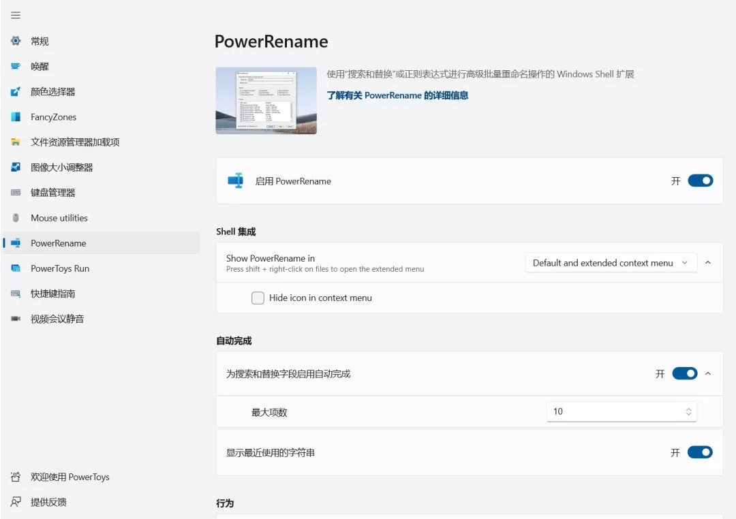Collapse the Show PowerRename in section chevron
This screenshot has width=736, height=519.
[x=708, y=263]
